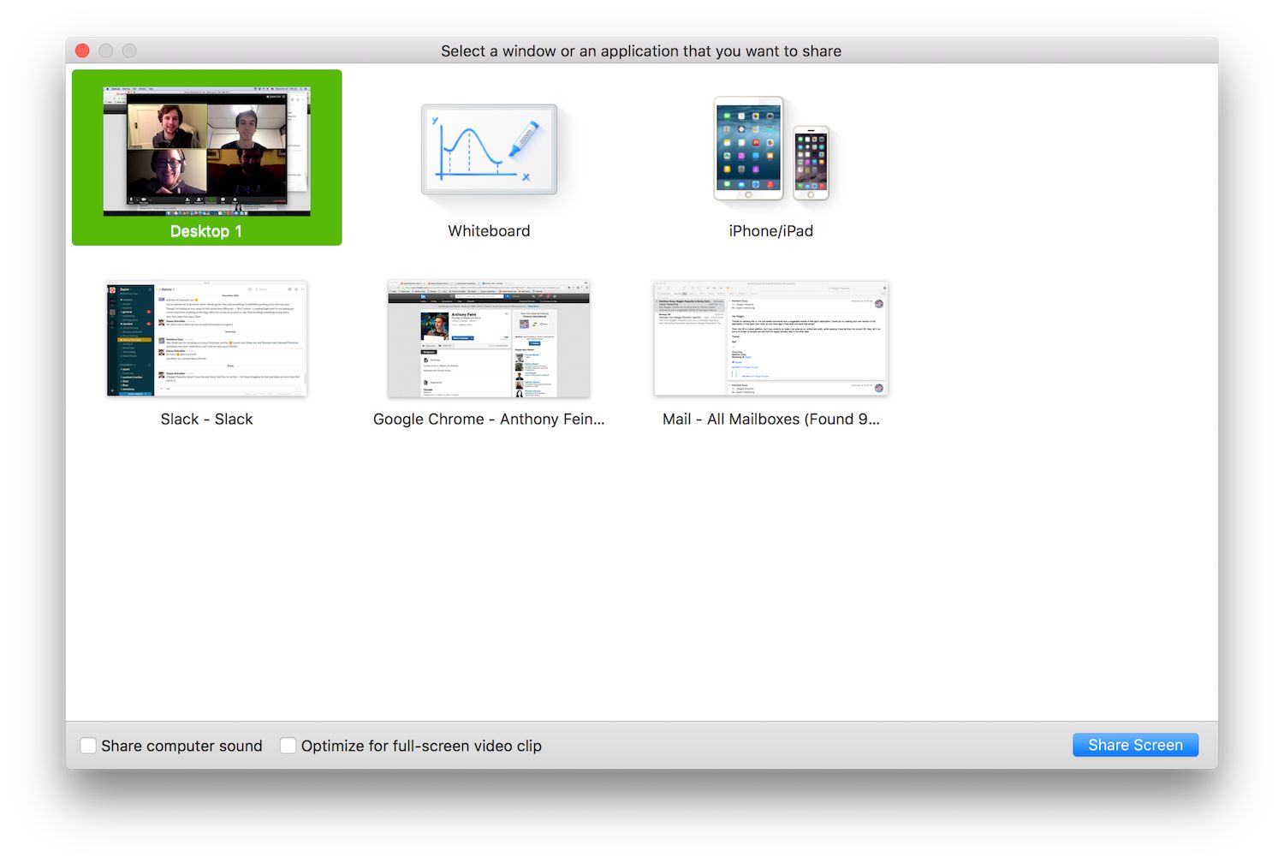Click the 'Optimize for full-screen video clip' label
The width and height of the screenshot is (1284, 863).
pos(421,746)
